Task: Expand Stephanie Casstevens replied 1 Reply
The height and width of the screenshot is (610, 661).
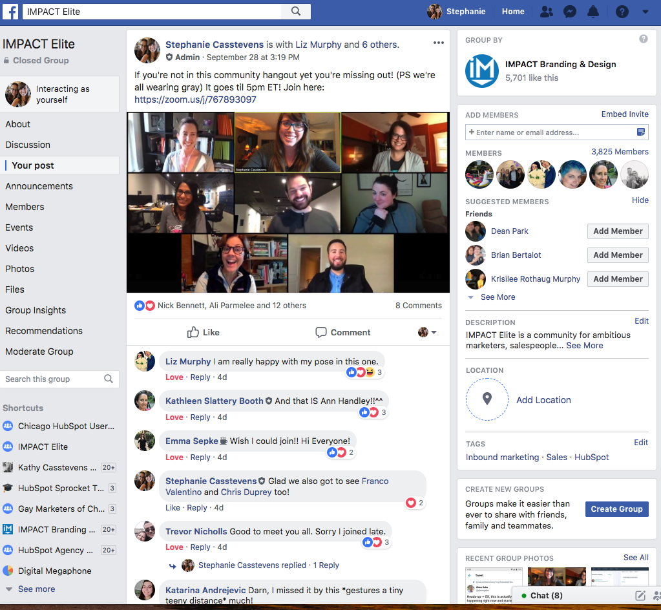Action: point(269,565)
